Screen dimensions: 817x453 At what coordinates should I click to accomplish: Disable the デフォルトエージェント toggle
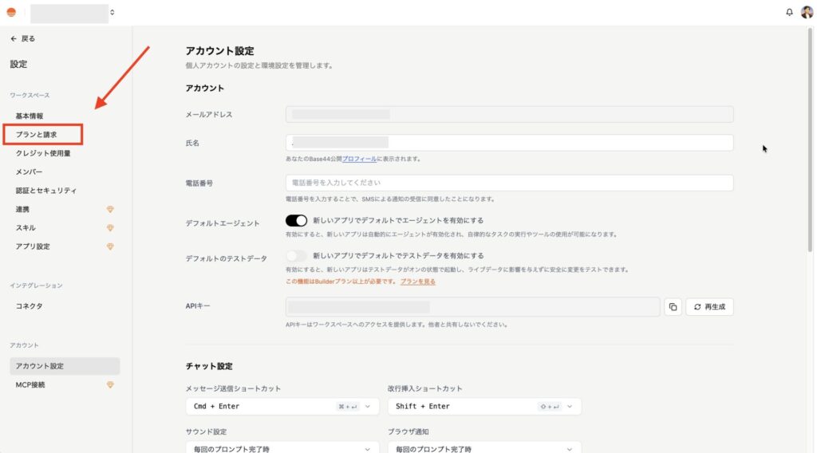[x=296, y=221]
